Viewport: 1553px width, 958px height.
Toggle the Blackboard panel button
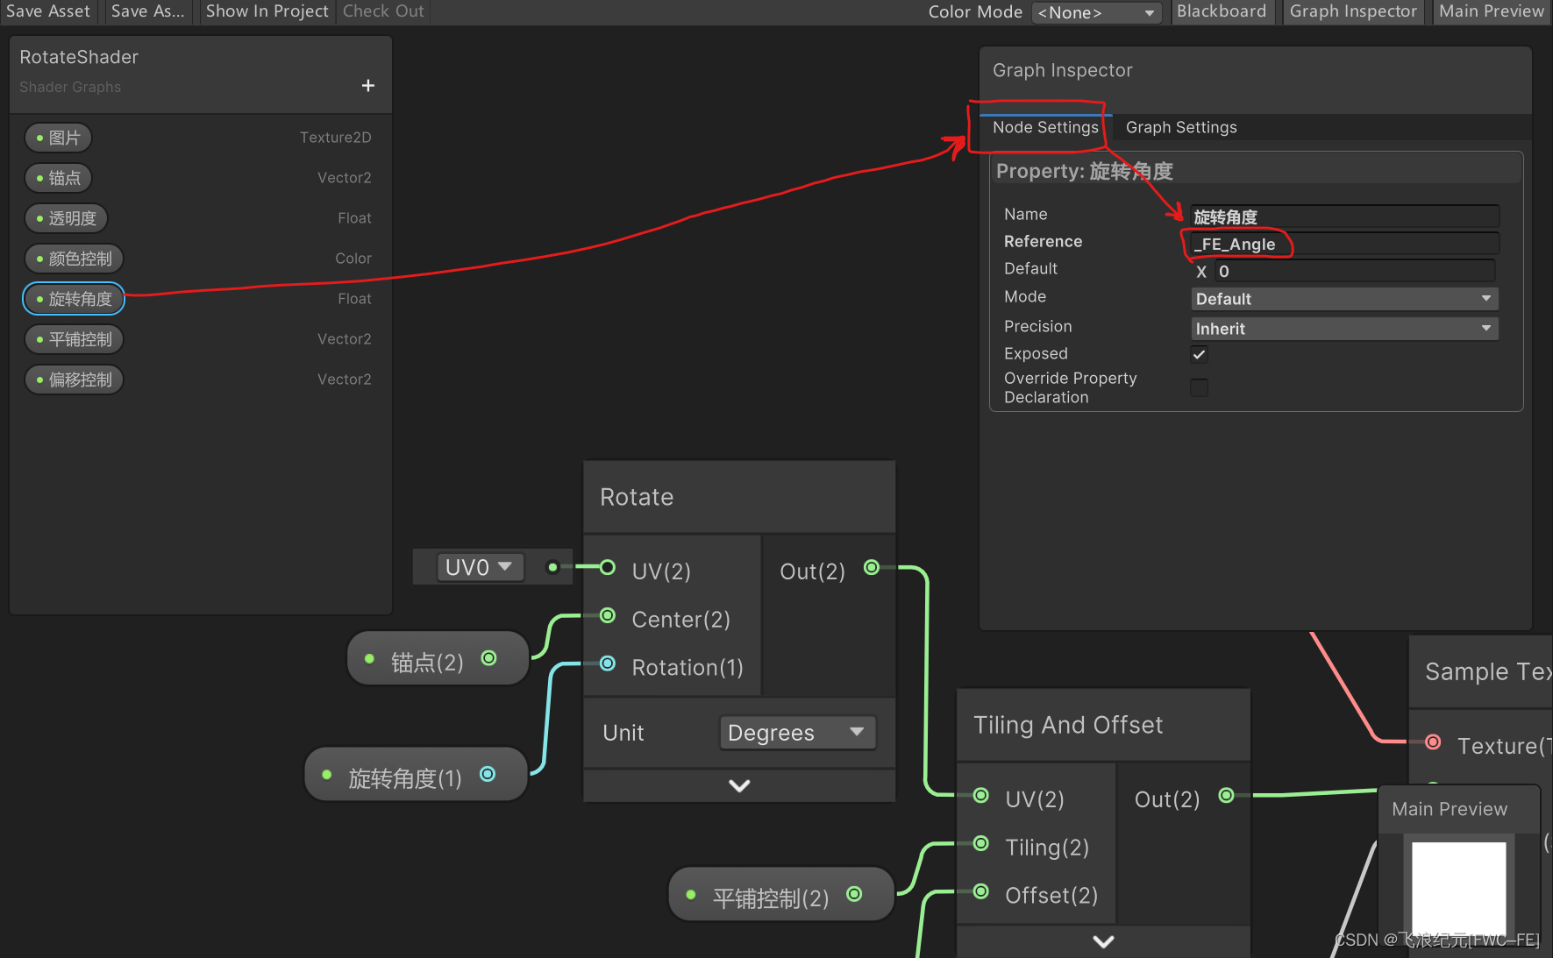(1222, 11)
